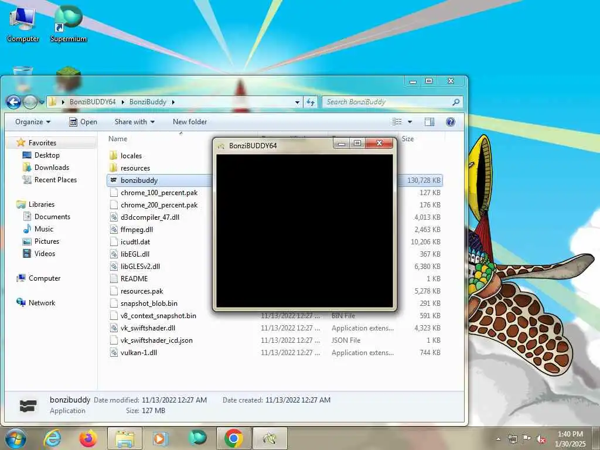Open the Supermium desktop shortcut
The image size is (600, 450).
[69, 25]
